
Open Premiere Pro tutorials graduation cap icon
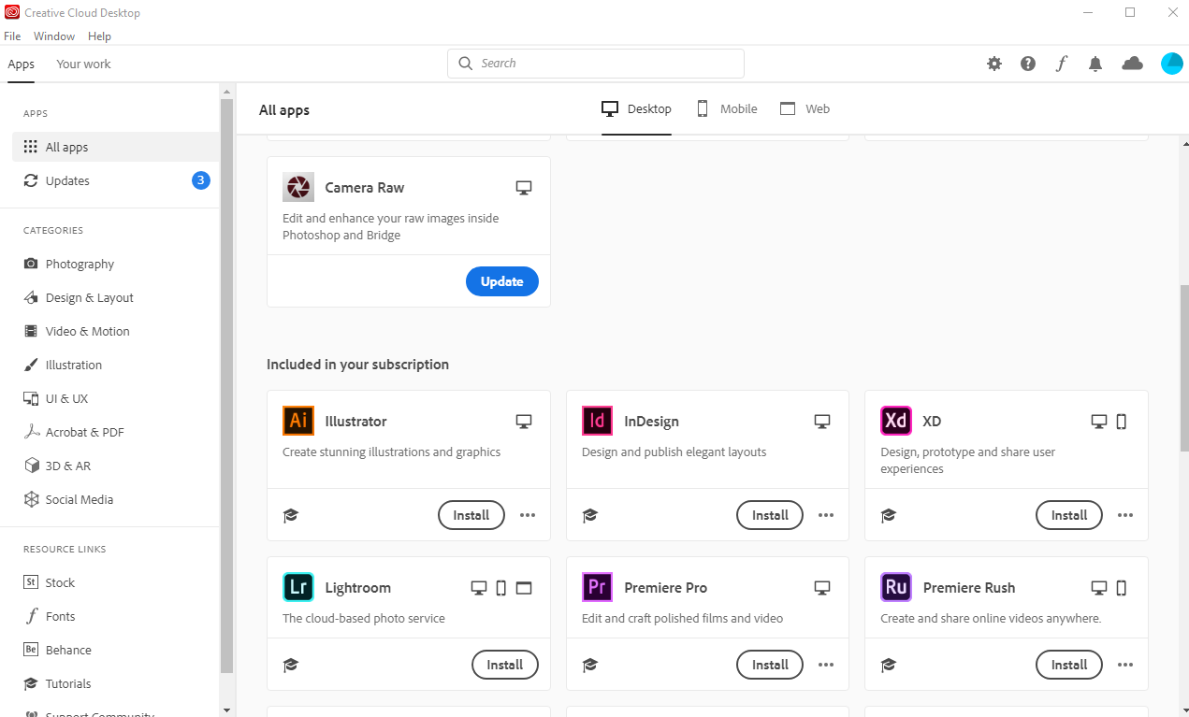589,665
